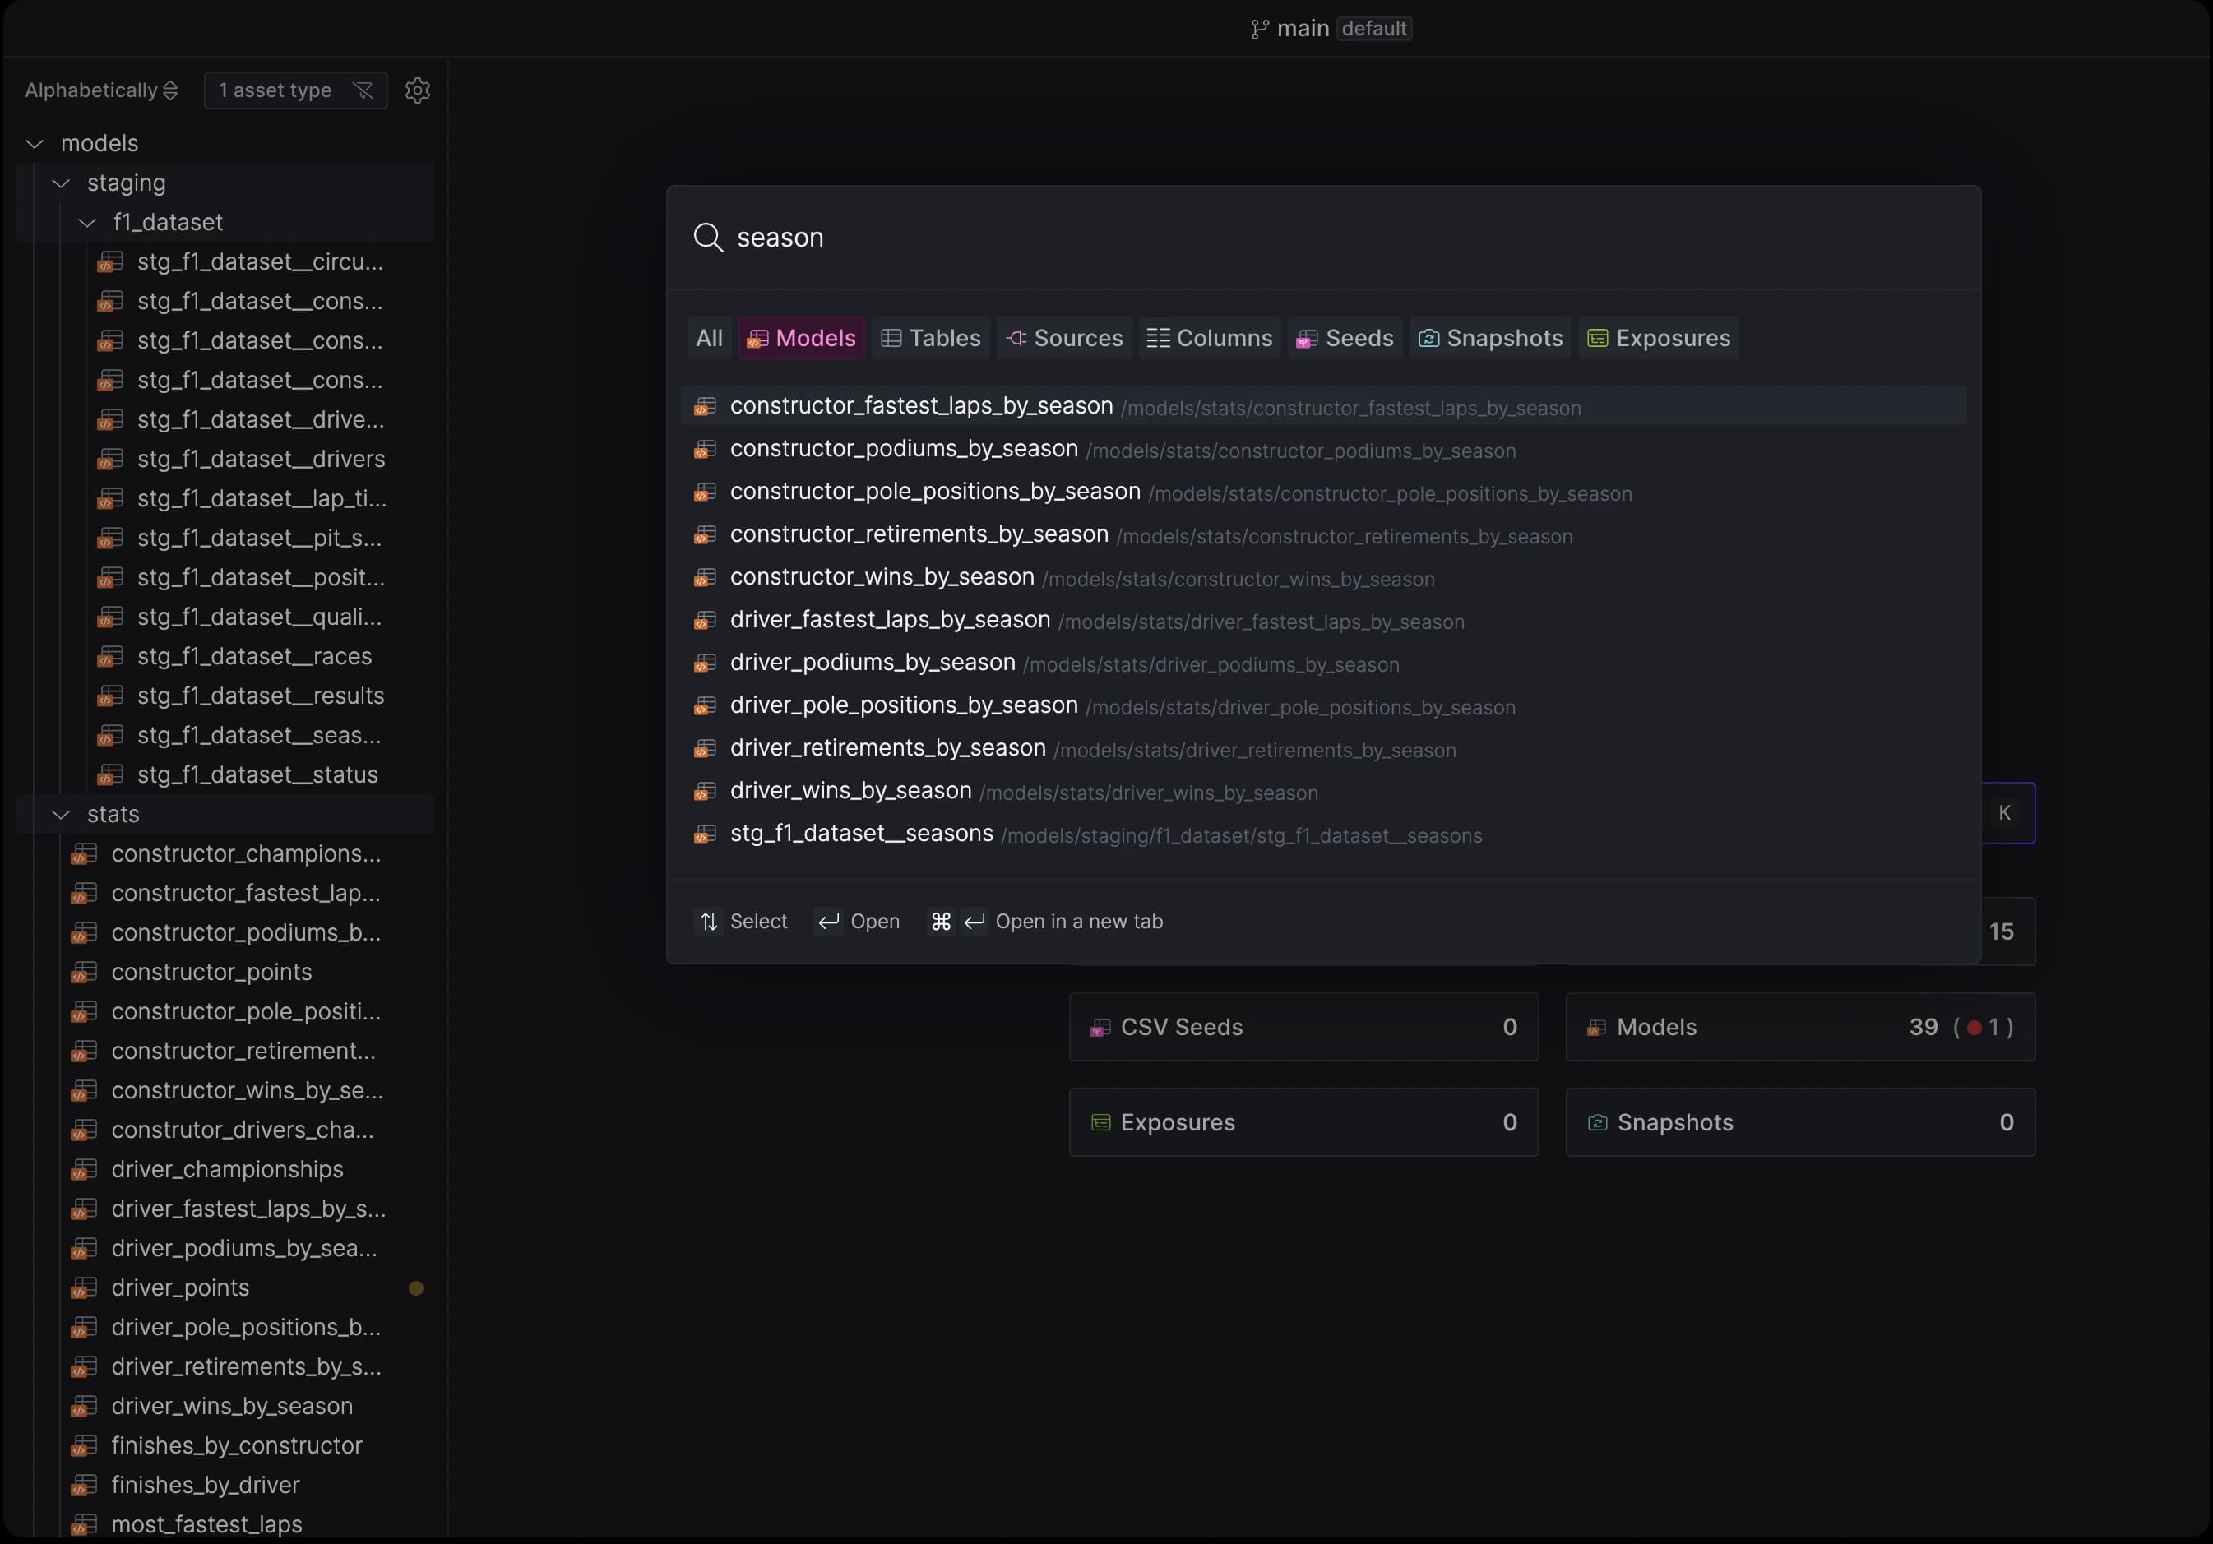Image resolution: width=2213 pixels, height=1544 pixels.
Task: Switch to the Exposures filter tab
Action: point(1658,338)
